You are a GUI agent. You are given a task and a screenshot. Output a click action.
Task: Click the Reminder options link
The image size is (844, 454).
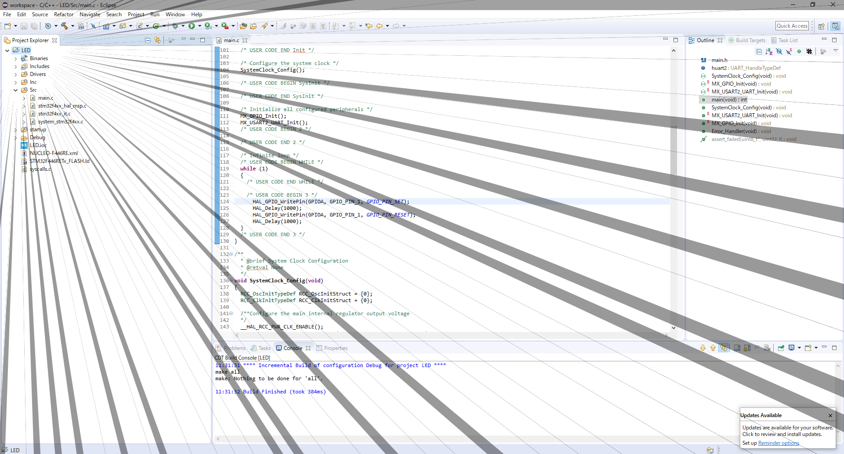click(x=778, y=443)
